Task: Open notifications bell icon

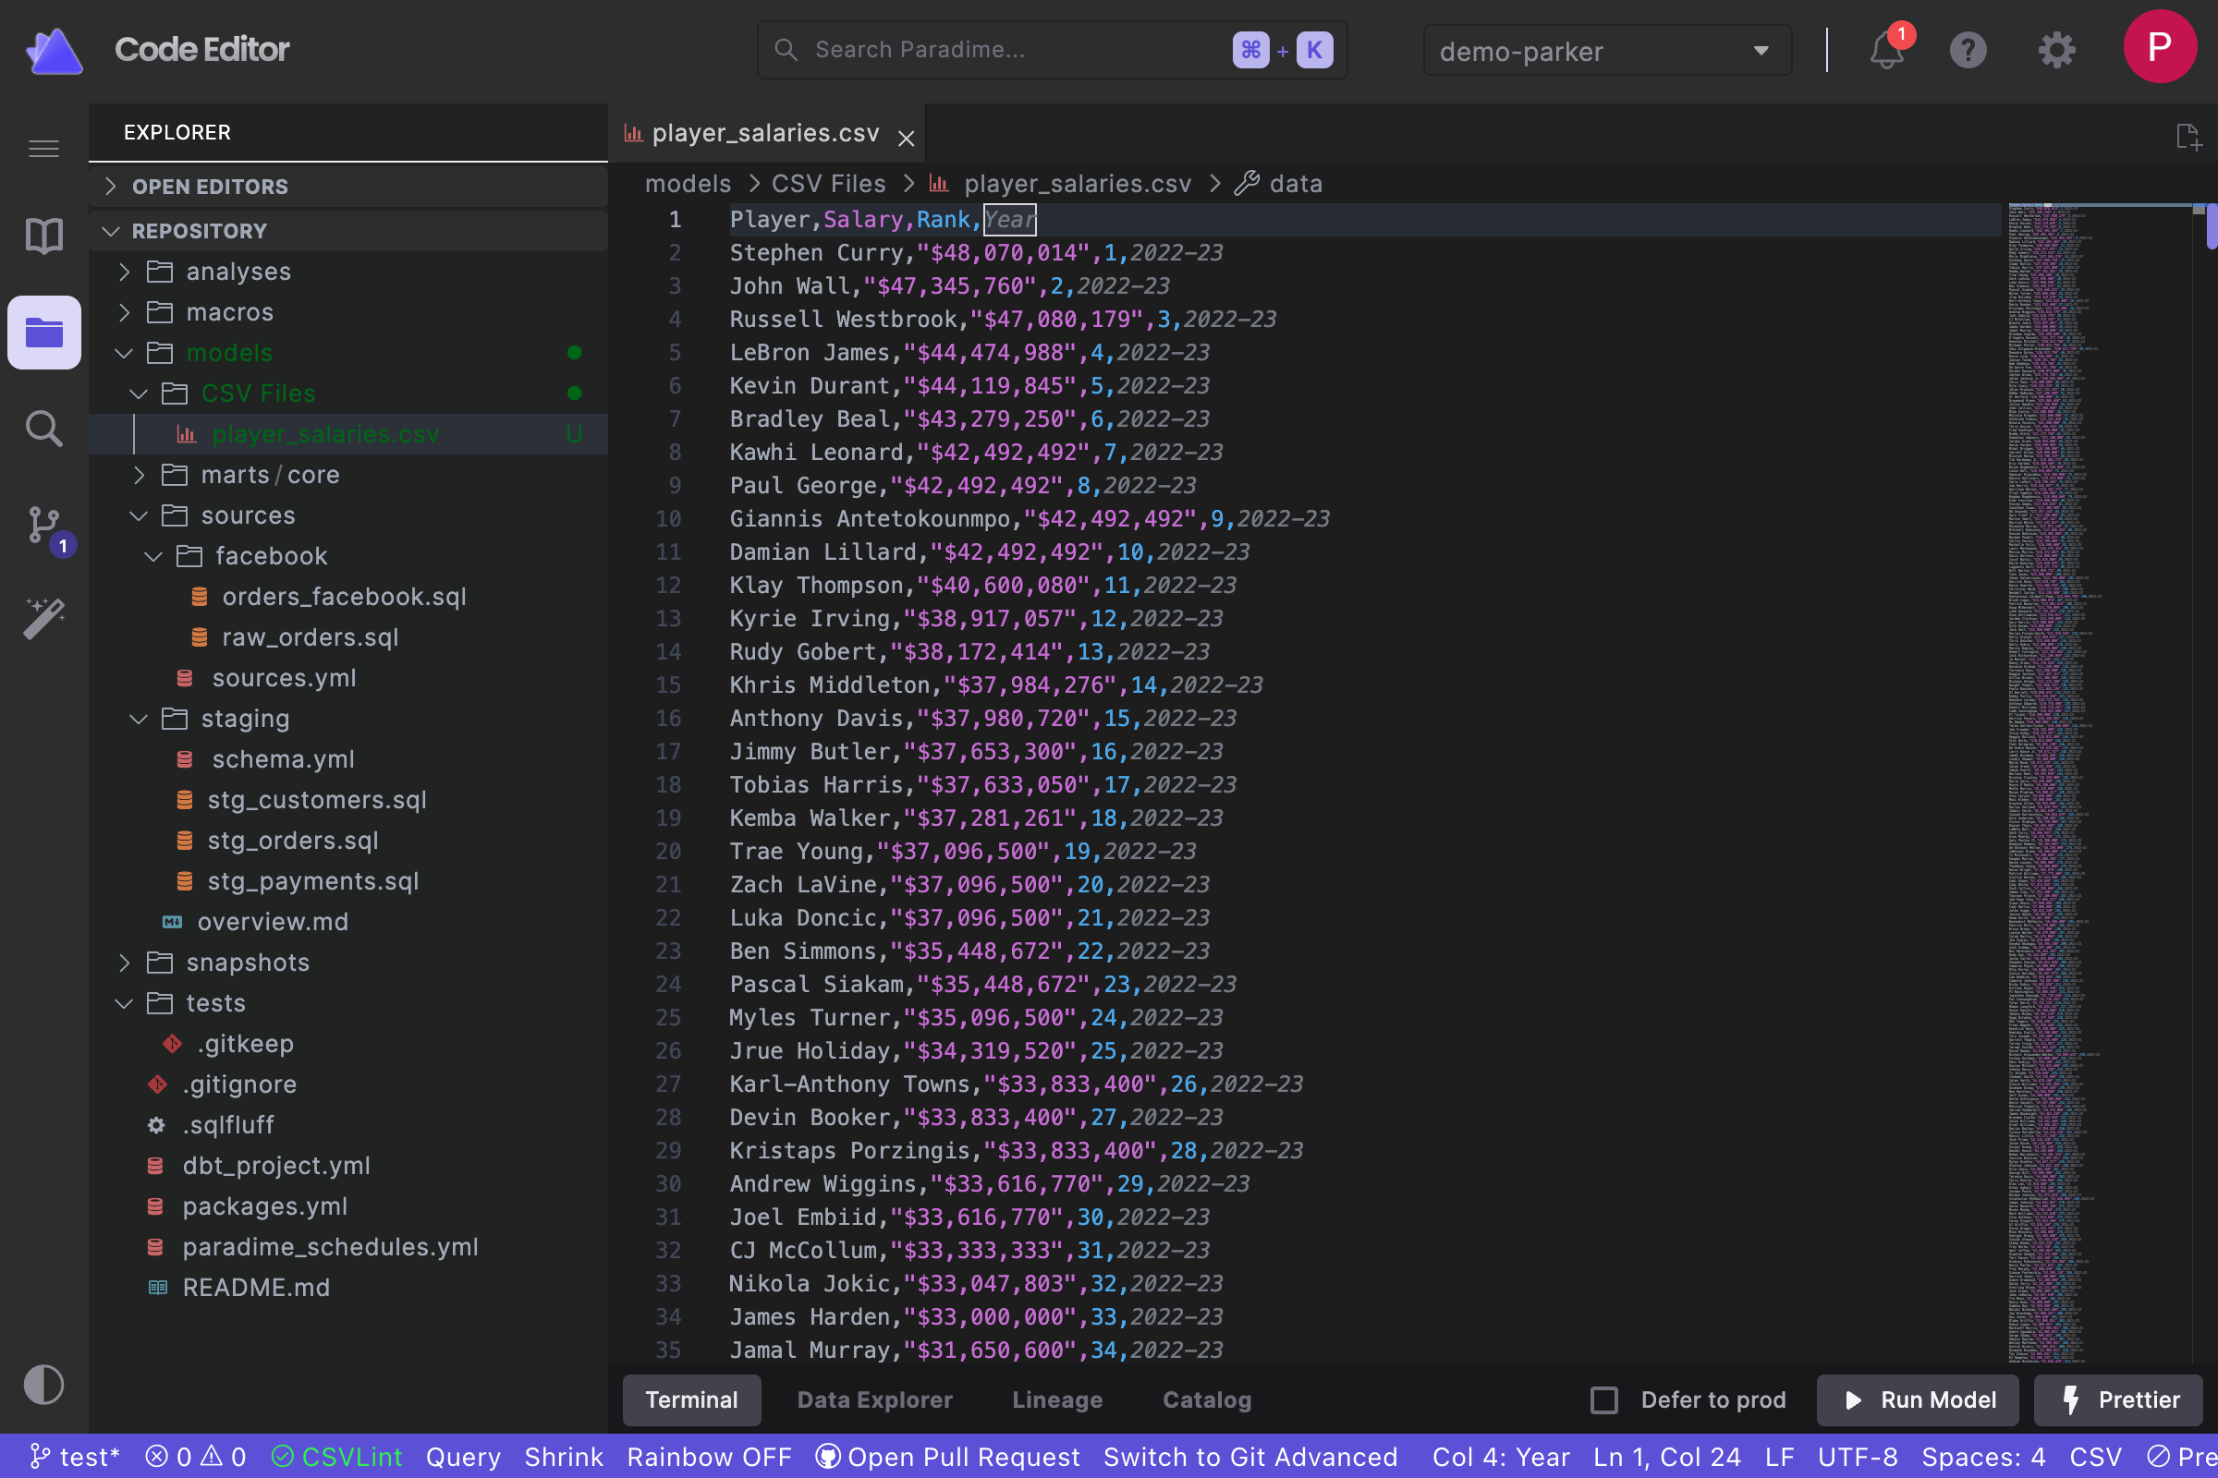Action: 1888,48
